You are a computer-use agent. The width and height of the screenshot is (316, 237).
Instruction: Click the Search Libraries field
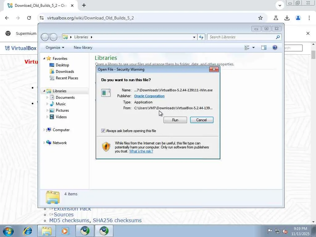pos(242,37)
